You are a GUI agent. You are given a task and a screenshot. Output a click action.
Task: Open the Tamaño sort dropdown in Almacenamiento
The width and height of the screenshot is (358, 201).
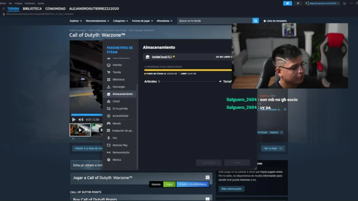point(225,82)
